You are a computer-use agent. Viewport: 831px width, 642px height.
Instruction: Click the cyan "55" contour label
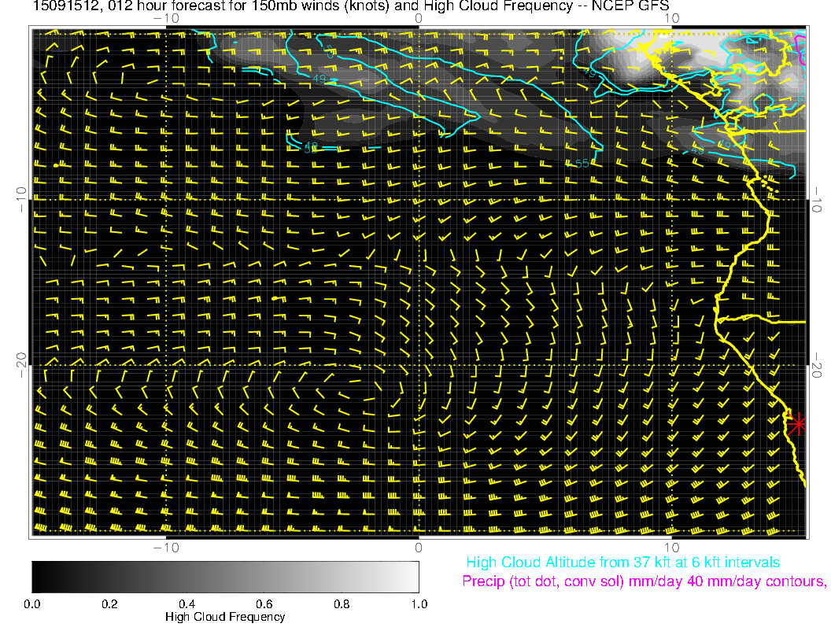pyautogui.click(x=582, y=164)
